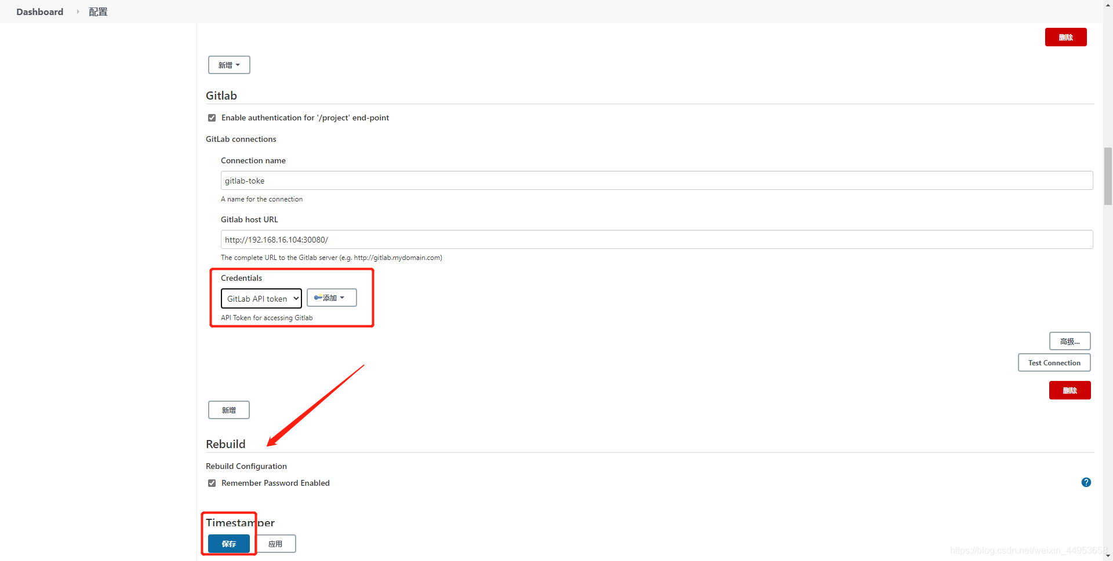1113x561 pixels.
Task: Open the 新增 dropdown above Gitlab section
Action: (x=229, y=65)
